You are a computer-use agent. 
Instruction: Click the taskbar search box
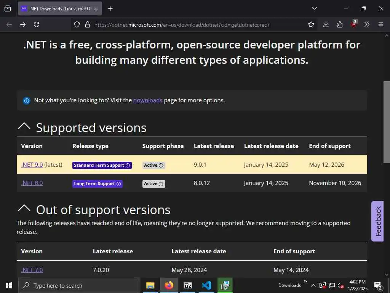click(x=79, y=285)
